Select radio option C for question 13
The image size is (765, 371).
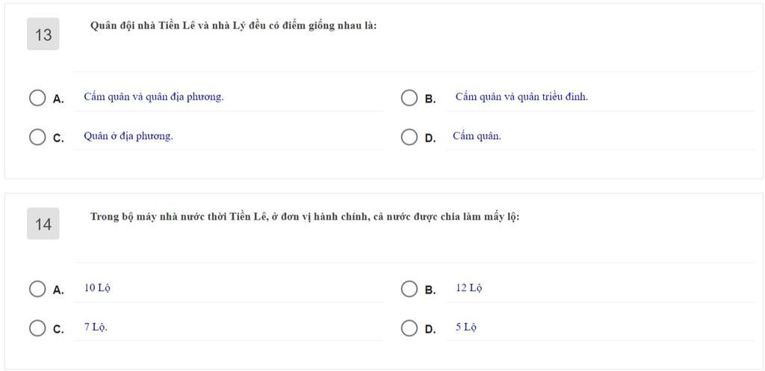[37, 137]
